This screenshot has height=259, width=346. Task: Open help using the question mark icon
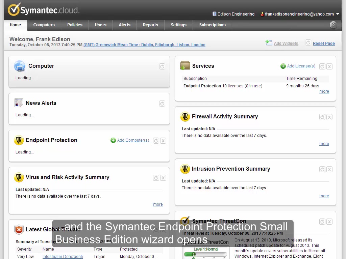click(x=333, y=25)
